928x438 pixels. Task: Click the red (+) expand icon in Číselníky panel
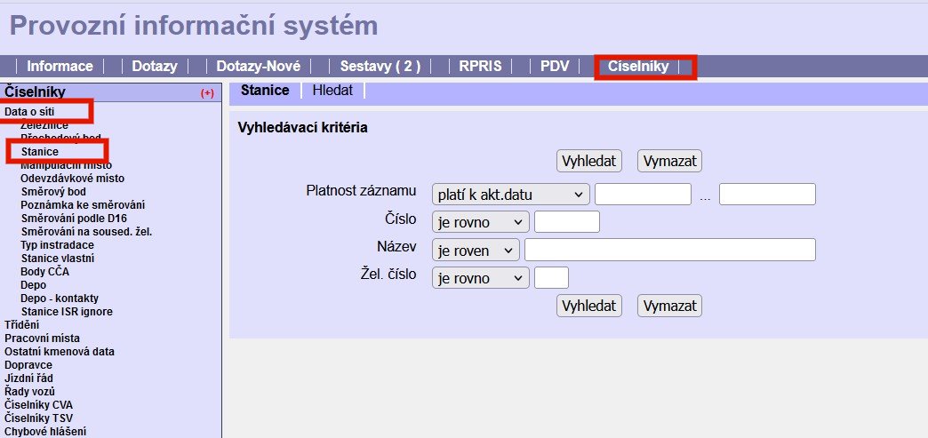click(207, 92)
